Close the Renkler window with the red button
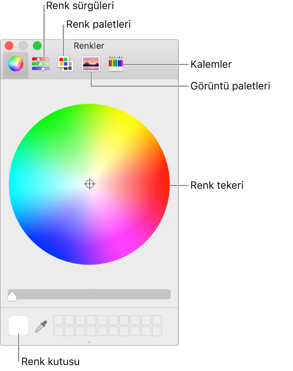This screenshot has width=293, height=371. (9, 45)
